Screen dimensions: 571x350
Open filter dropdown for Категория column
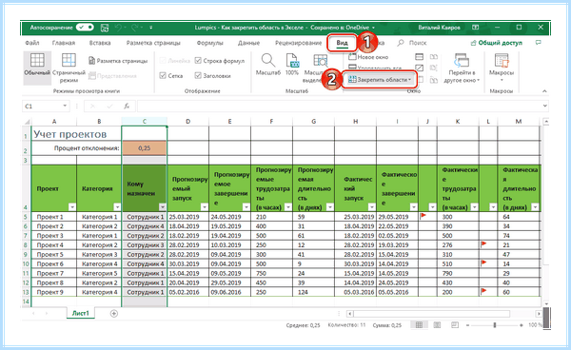click(x=117, y=207)
